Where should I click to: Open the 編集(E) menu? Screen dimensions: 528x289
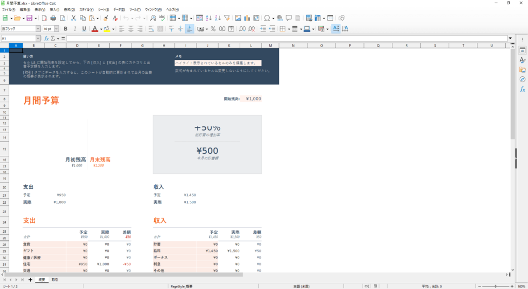click(x=25, y=10)
